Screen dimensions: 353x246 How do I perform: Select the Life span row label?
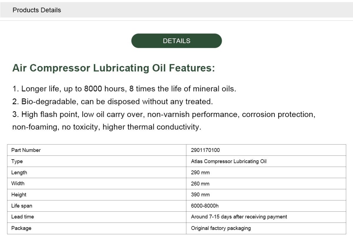point(21,206)
